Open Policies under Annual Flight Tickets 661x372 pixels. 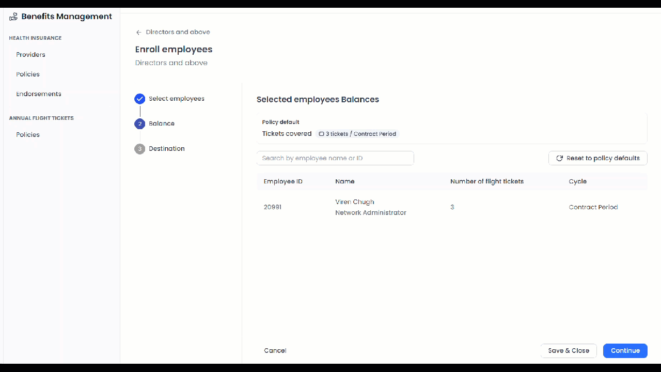tap(28, 135)
